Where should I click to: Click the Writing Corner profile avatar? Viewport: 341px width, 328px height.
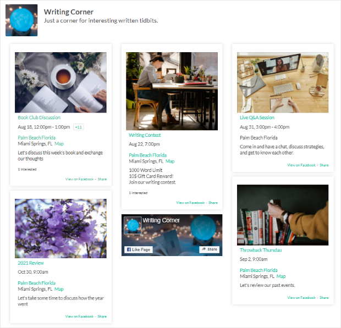tap(21, 20)
